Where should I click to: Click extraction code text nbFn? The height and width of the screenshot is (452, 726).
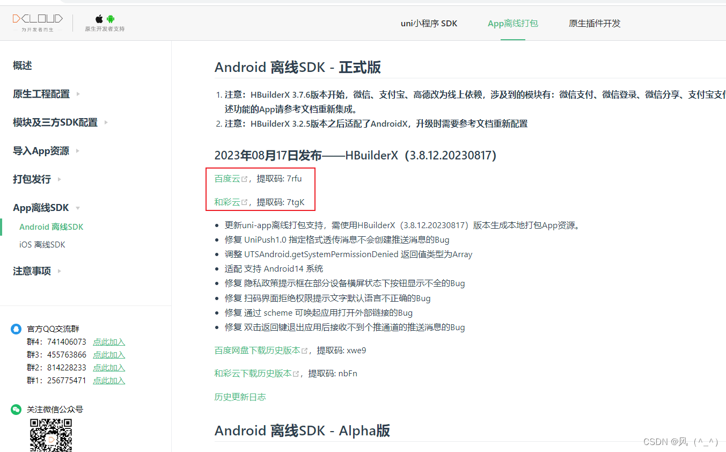348,373
